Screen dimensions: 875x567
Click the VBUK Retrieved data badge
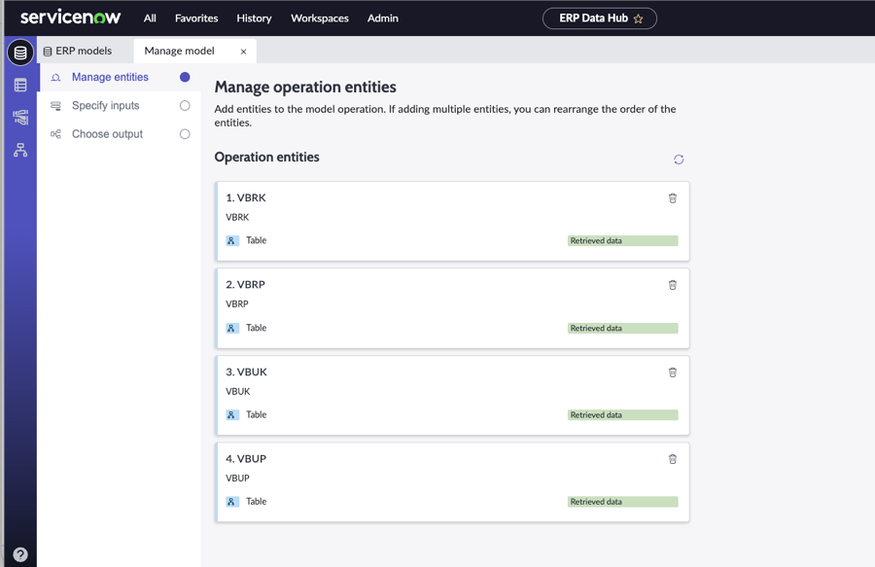click(623, 414)
